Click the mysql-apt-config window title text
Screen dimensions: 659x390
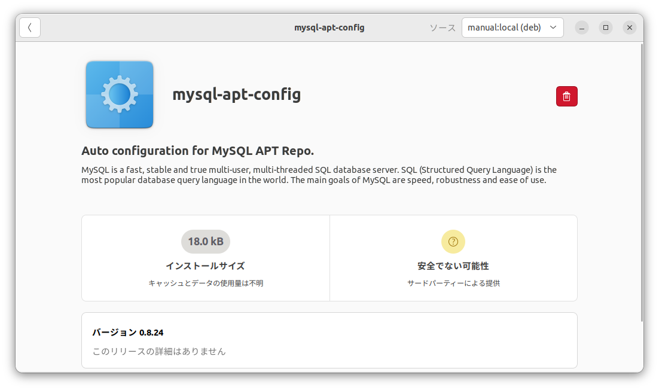[329, 28]
